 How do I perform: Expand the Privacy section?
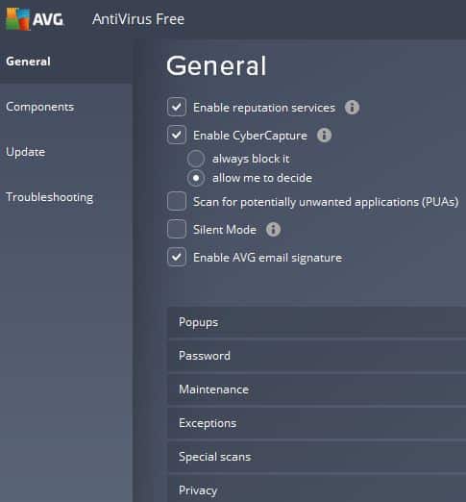(317, 489)
